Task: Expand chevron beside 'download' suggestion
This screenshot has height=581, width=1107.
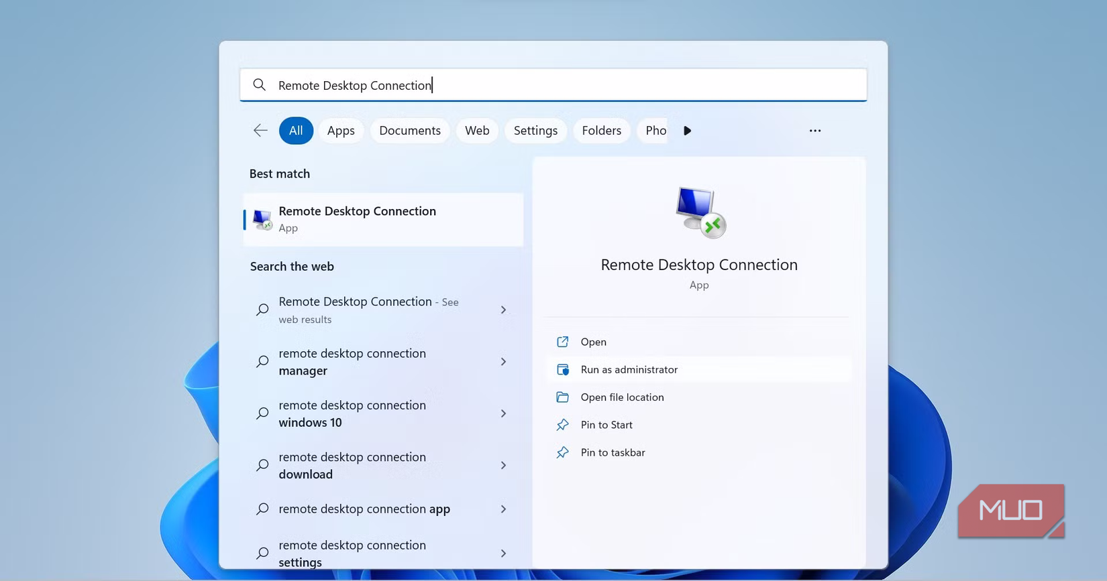Action: (503, 465)
